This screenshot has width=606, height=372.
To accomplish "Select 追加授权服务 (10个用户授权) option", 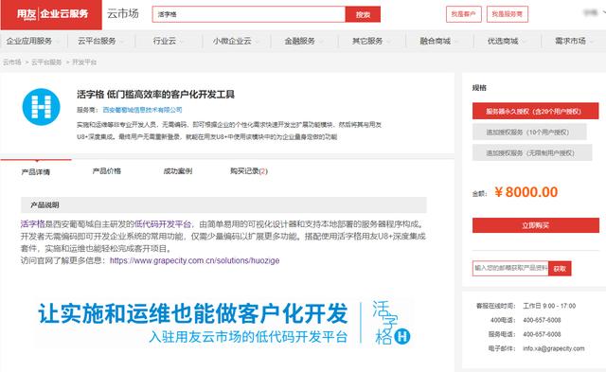I will click(529, 133).
